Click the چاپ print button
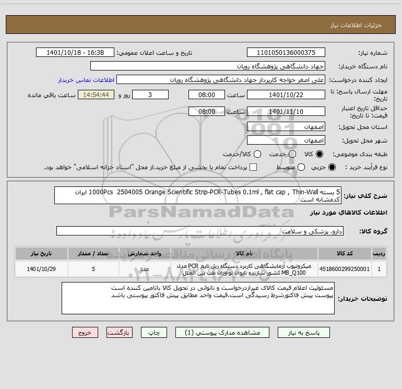 pos(154,333)
